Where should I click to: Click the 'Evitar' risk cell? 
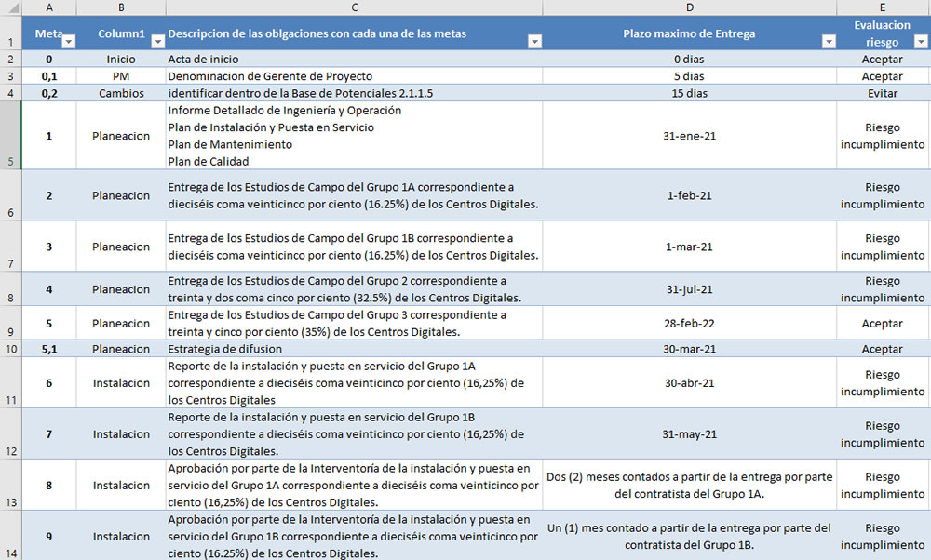[883, 93]
